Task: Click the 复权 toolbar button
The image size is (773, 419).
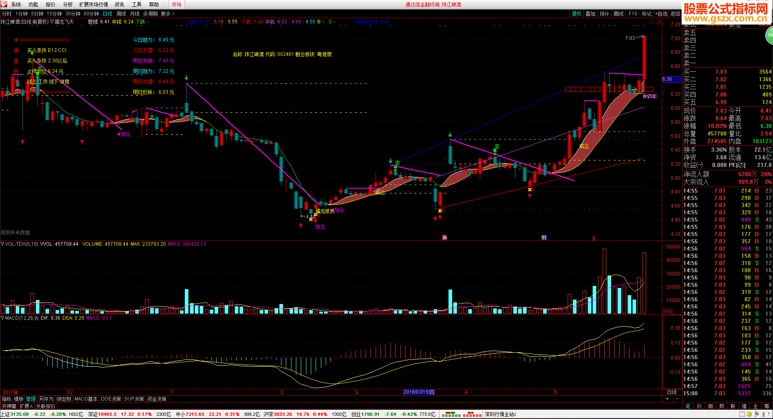Action: (x=577, y=14)
